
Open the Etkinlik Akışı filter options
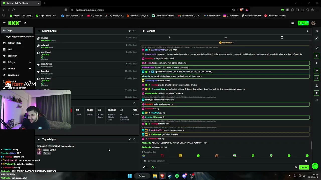130,31
